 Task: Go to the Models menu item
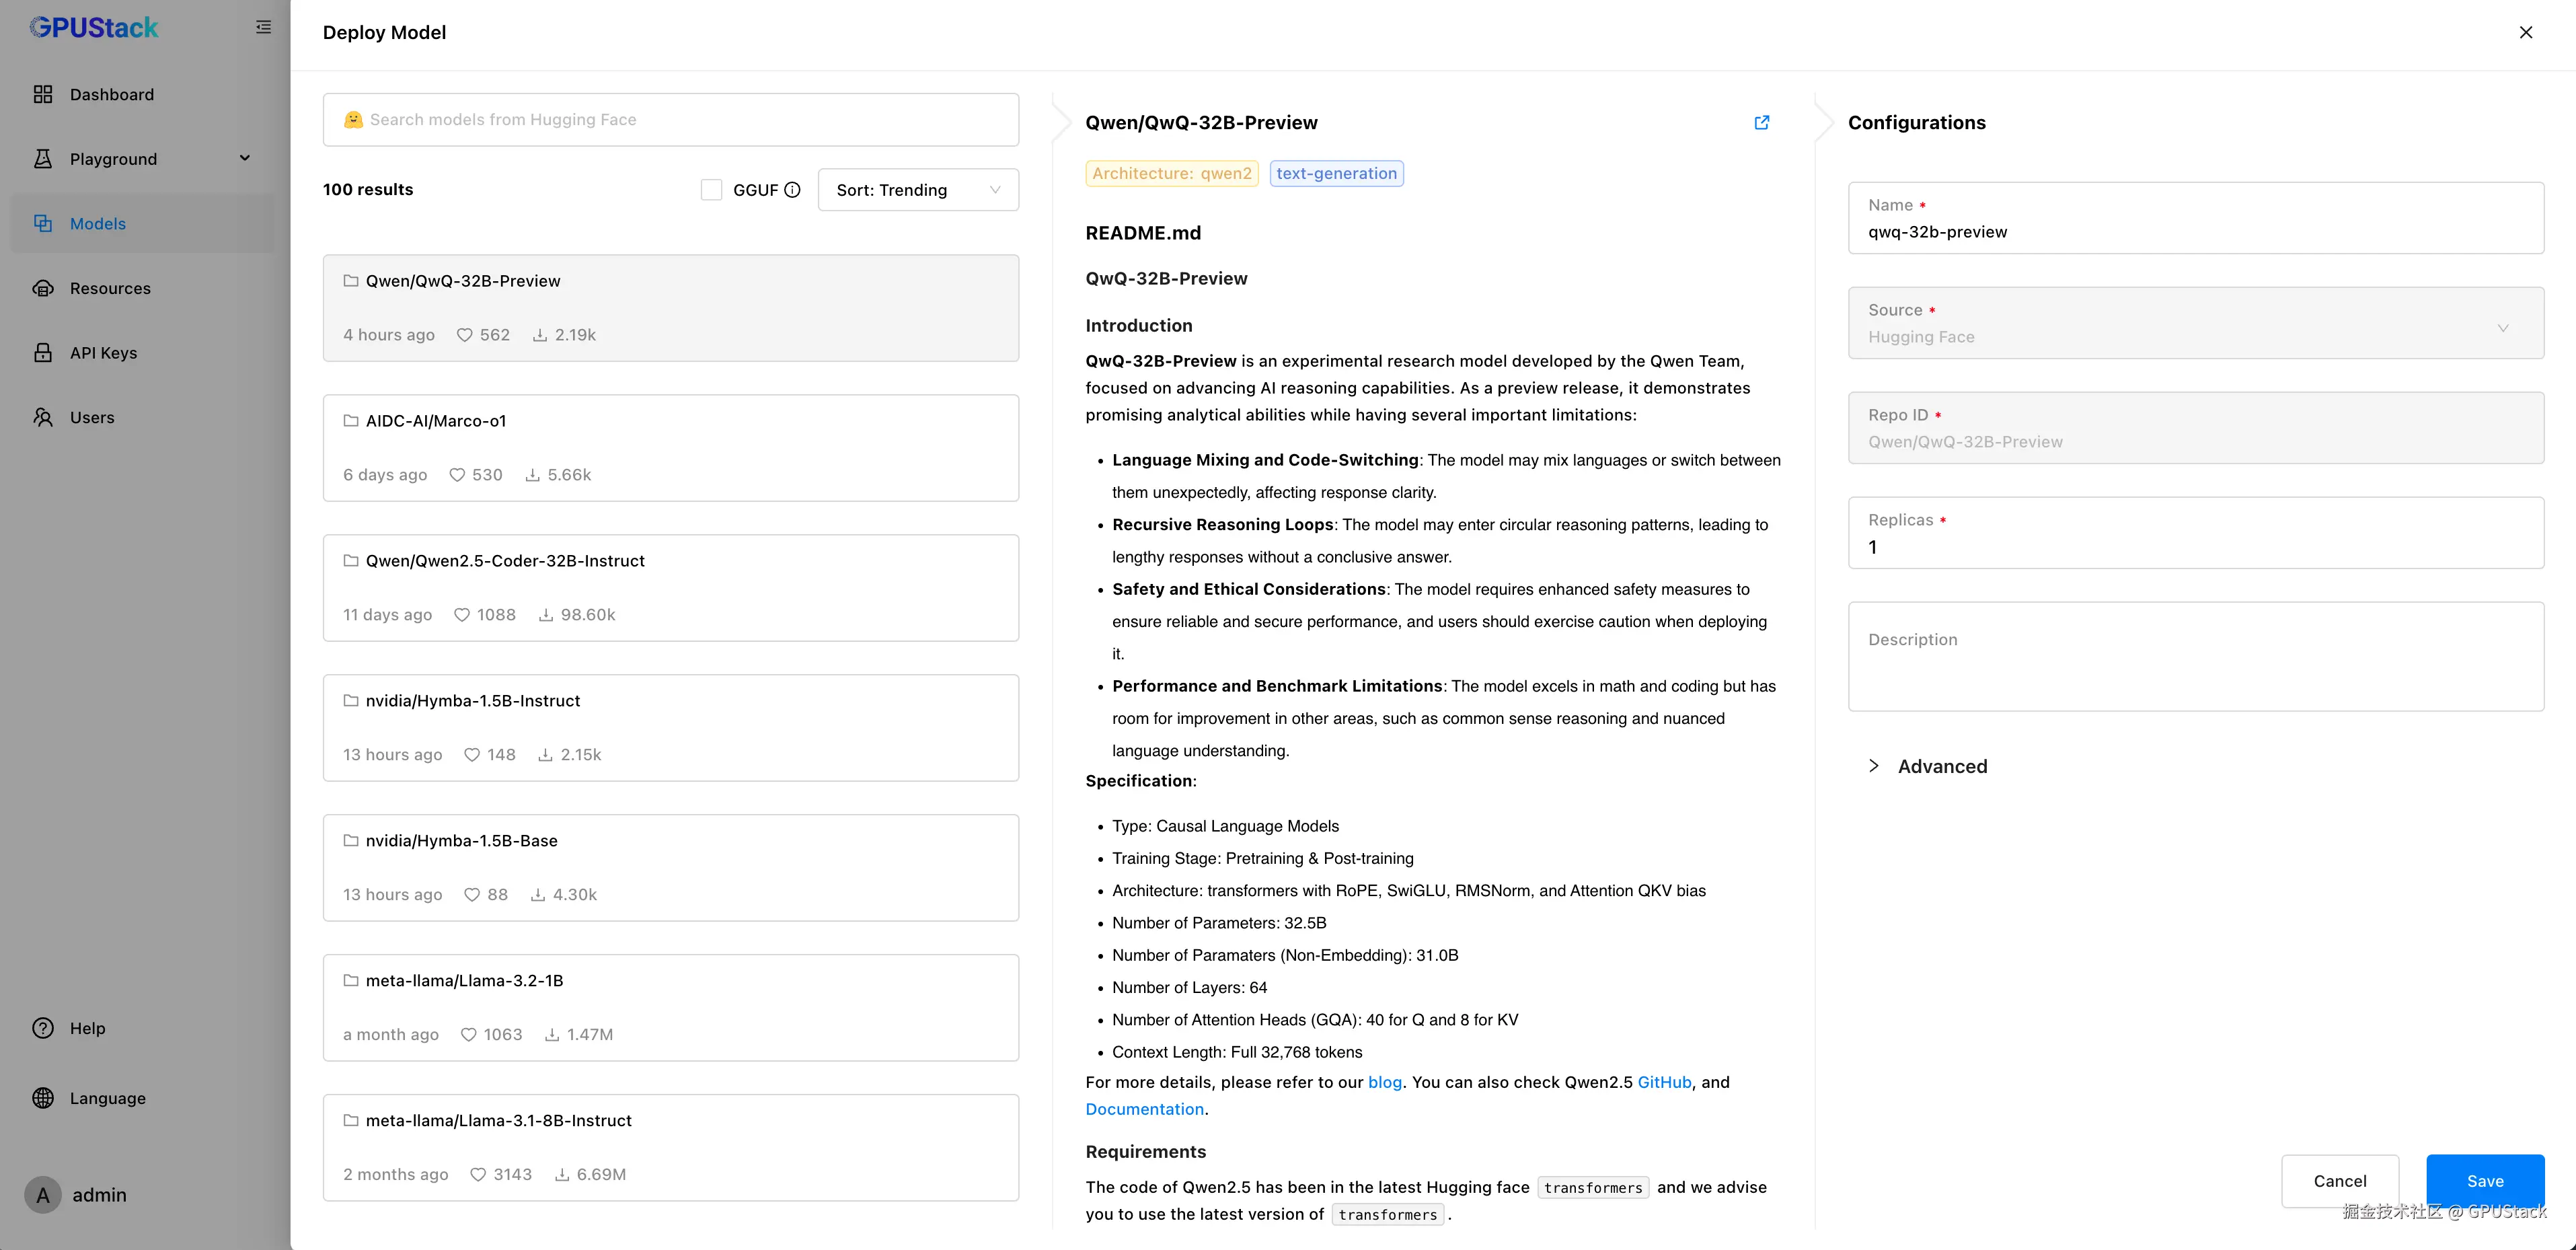click(x=98, y=223)
